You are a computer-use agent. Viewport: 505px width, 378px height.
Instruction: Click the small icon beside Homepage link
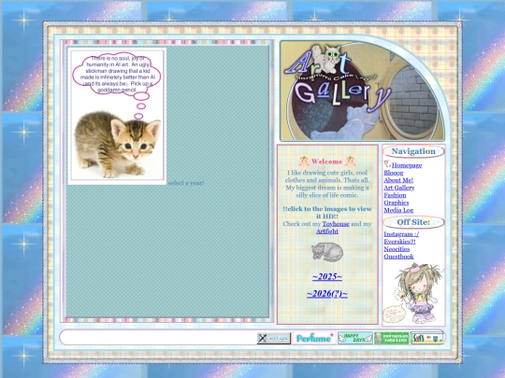tap(387, 164)
